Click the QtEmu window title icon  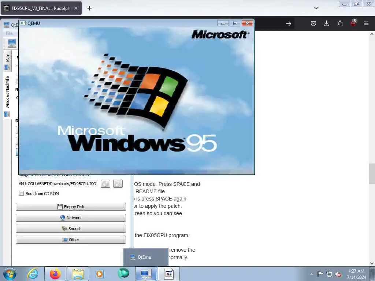click(x=7, y=25)
